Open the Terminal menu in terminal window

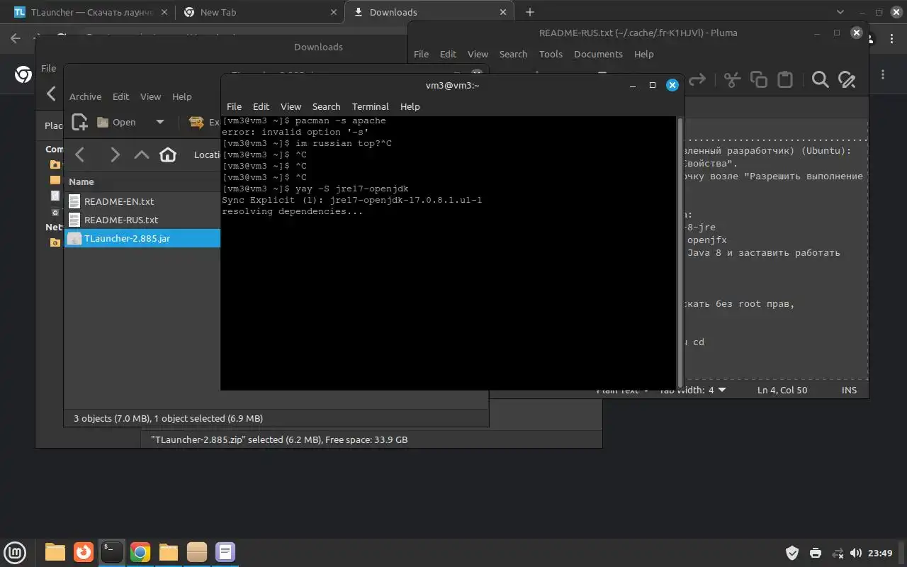click(x=370, y=106)
